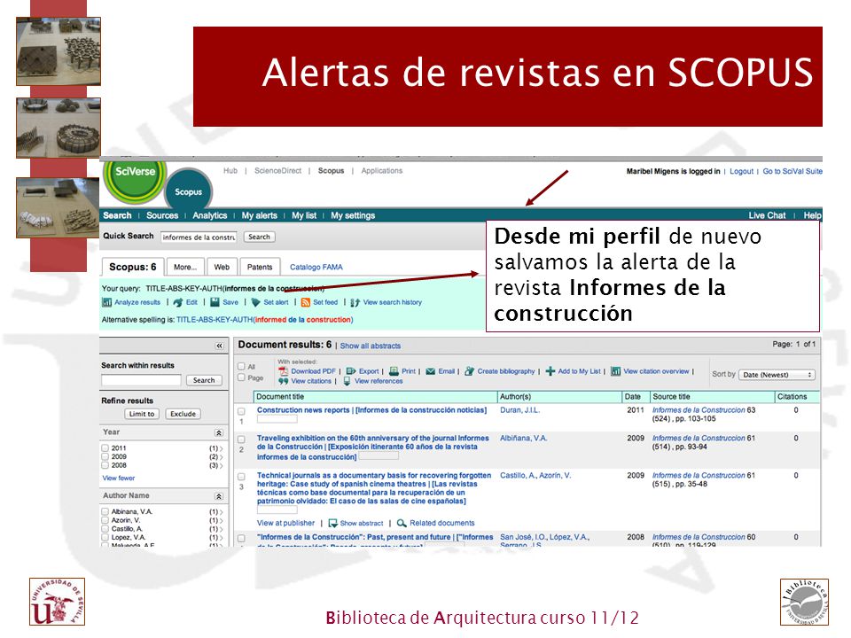Viewport: 851px width, 638px height.
Task: Open My alerts in navigation bar
Action: point(260,215)
